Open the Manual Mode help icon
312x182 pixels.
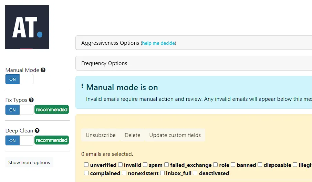(43, 70)
